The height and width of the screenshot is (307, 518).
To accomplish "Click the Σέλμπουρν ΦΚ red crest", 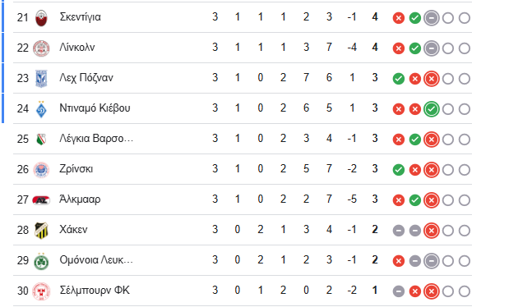I will [x=41, y=291].
